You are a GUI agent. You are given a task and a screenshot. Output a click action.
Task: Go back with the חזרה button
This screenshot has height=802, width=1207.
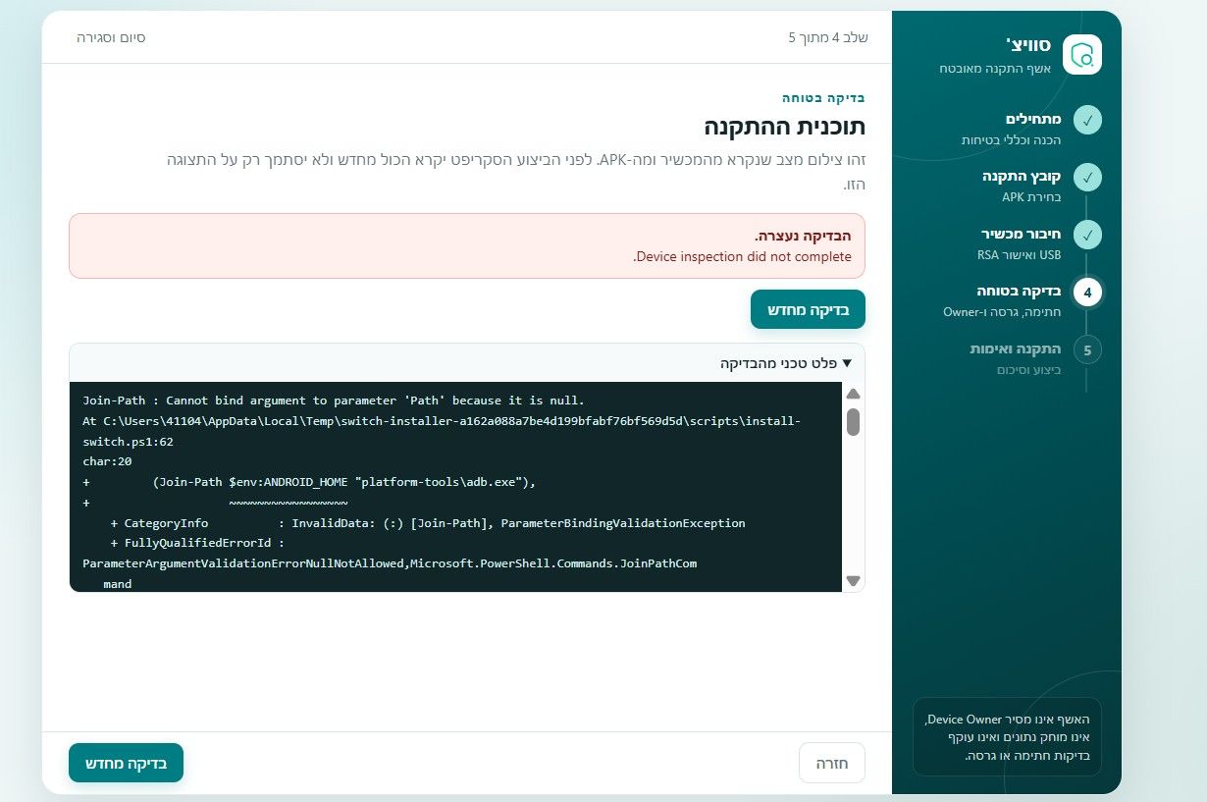pyautogui.click(x=832, y=763)
